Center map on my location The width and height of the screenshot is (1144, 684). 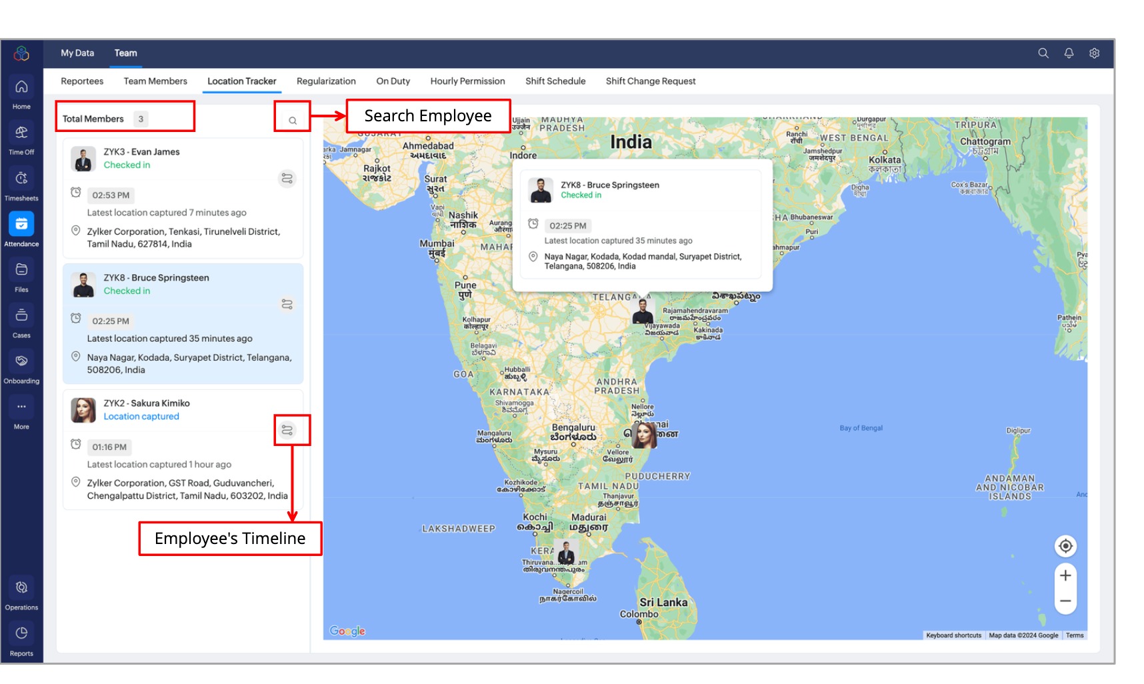1065,546
